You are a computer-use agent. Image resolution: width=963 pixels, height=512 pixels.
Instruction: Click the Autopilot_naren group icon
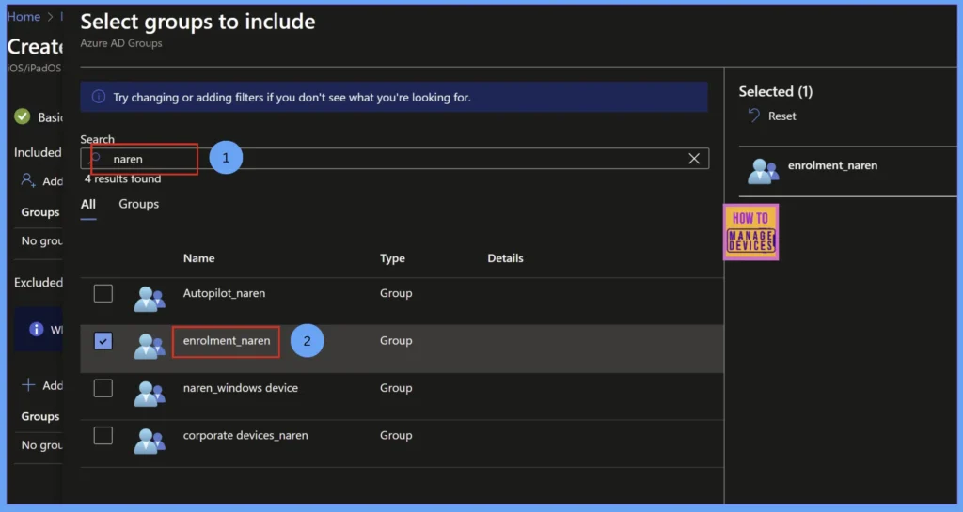pos(150,299)
